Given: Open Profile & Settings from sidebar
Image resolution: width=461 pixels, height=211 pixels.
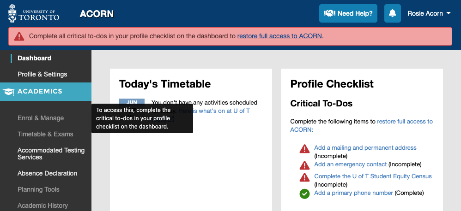Looking at the screenshot, I should point(42,74).
